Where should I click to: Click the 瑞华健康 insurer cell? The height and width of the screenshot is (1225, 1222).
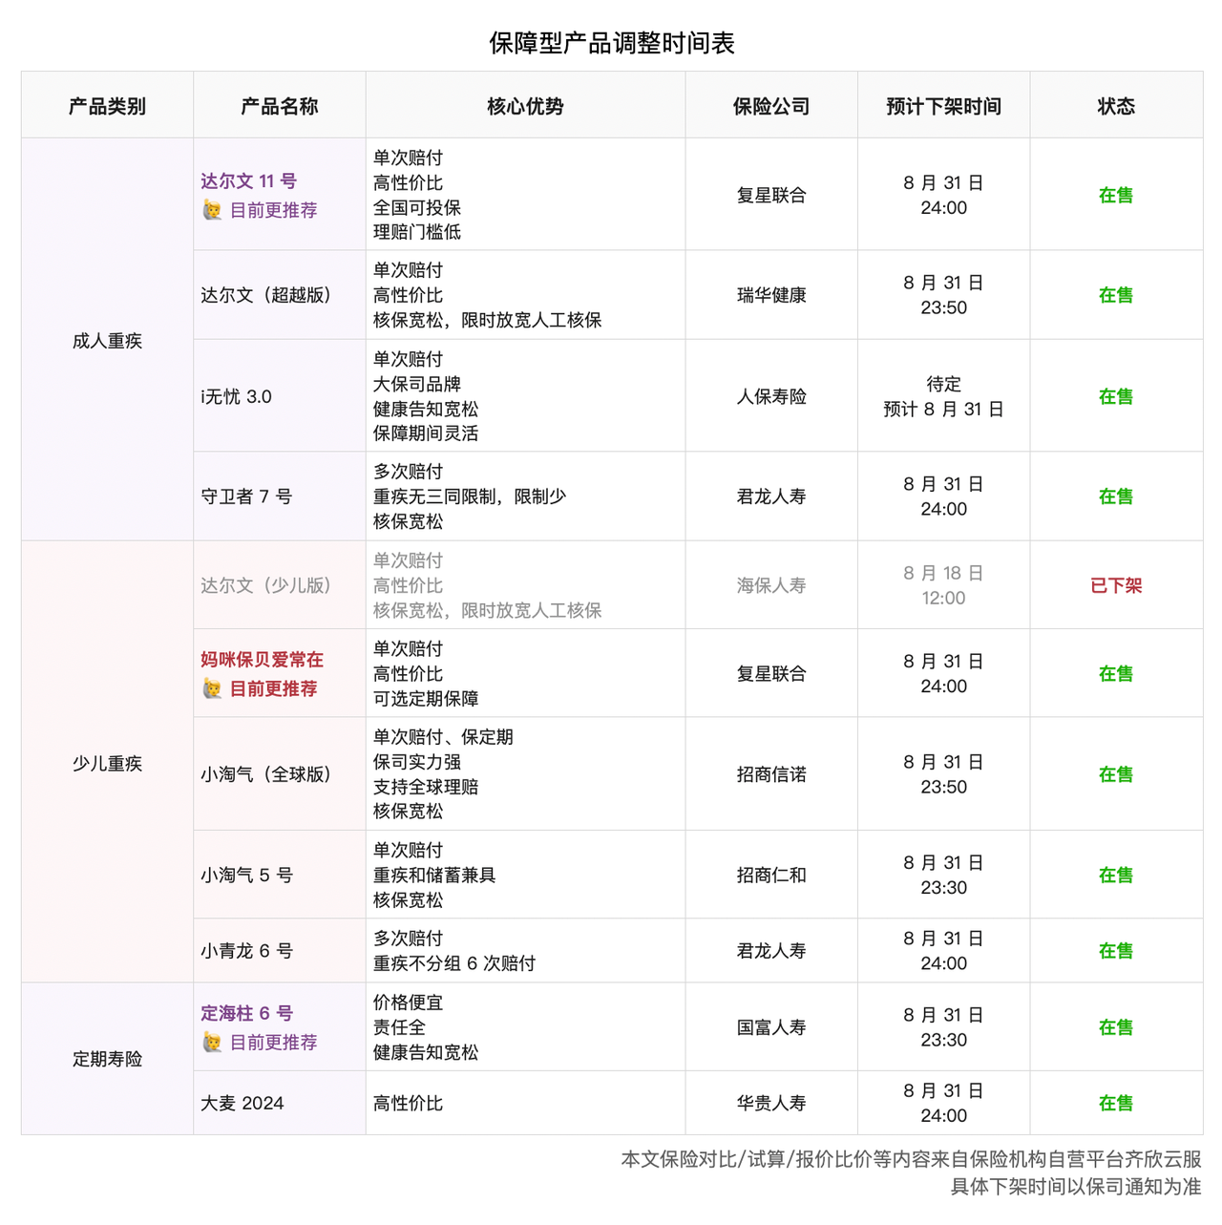[x=771, y=295]
